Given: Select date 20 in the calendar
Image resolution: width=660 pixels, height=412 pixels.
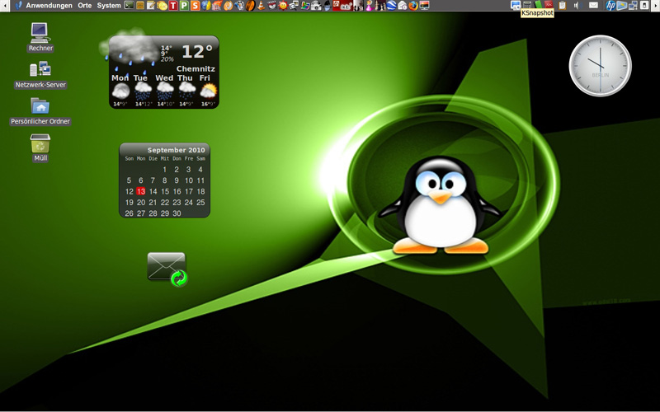Looking at the screenshot, I should [141, 202].
